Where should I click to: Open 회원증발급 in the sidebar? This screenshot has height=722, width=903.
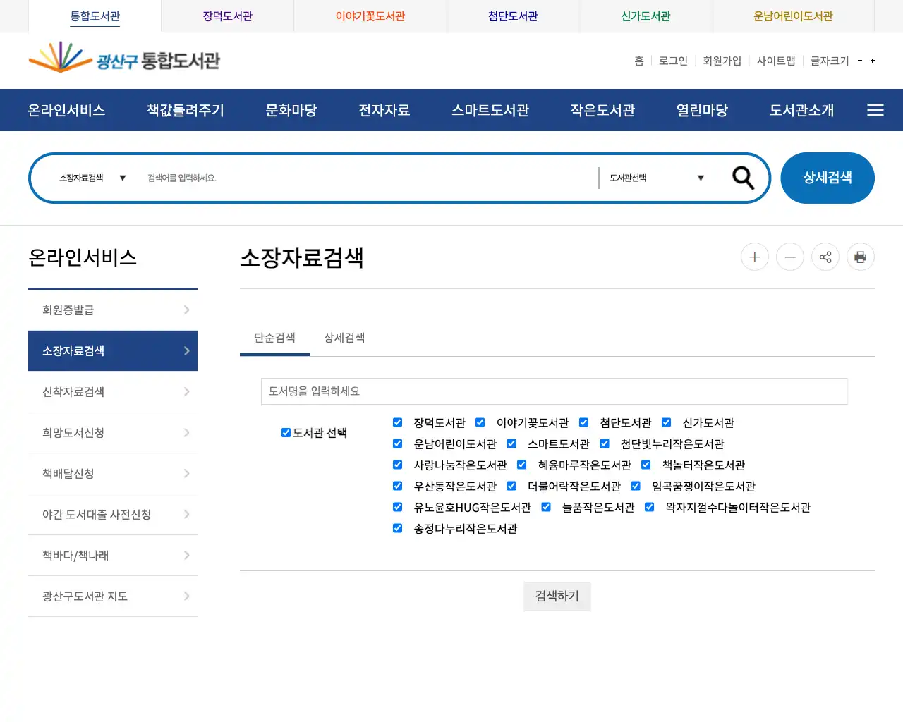[x=113, y=310]
